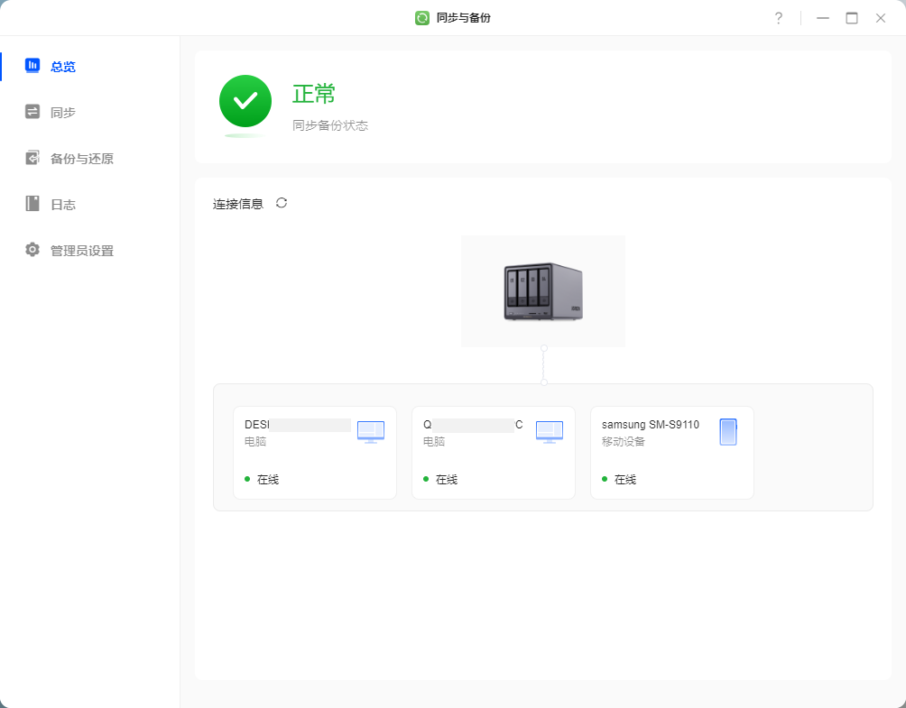Click the 电脑 label on the DESI card
The height and width of the screenshot is (708, 906).
254,442
